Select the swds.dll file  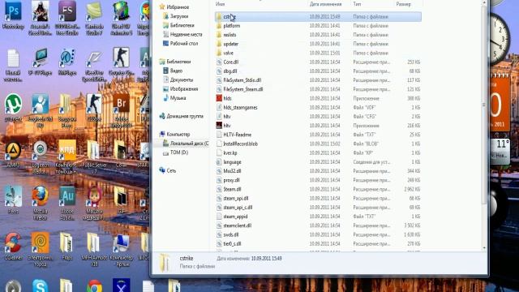[230, 234]
